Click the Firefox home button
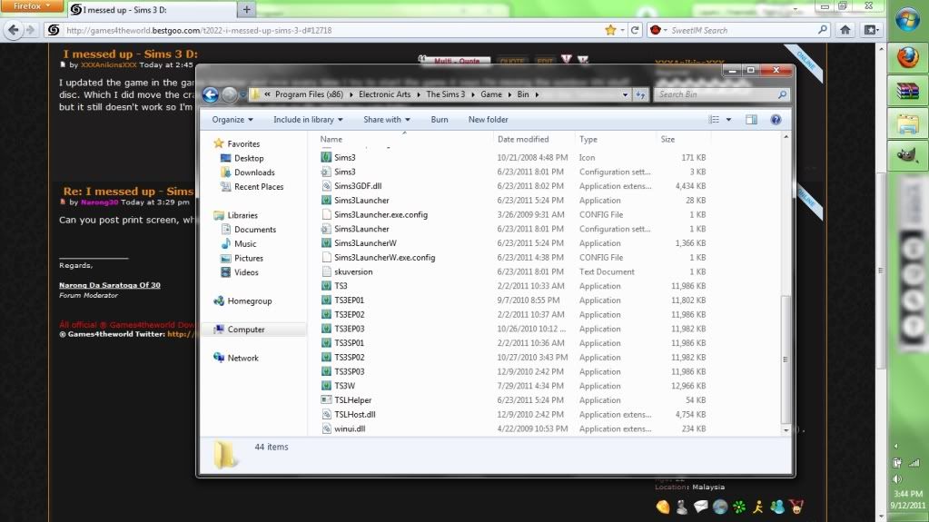This screenshot has height=522, width=929. [x=845, y=30]
